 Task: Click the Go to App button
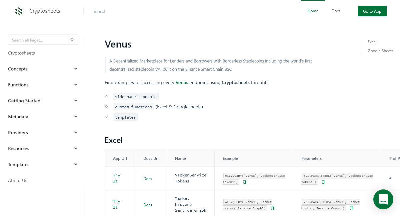(x=372, y=11)
